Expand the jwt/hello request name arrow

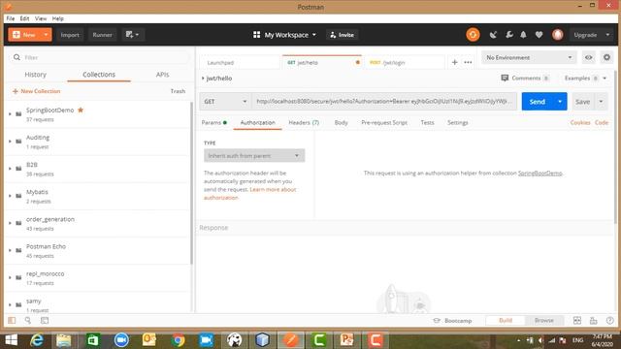click(x=203, y=79)
